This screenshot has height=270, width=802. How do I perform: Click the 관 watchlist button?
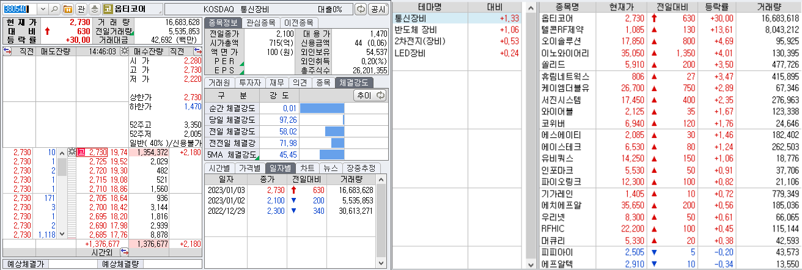click(x=81, y=10)
